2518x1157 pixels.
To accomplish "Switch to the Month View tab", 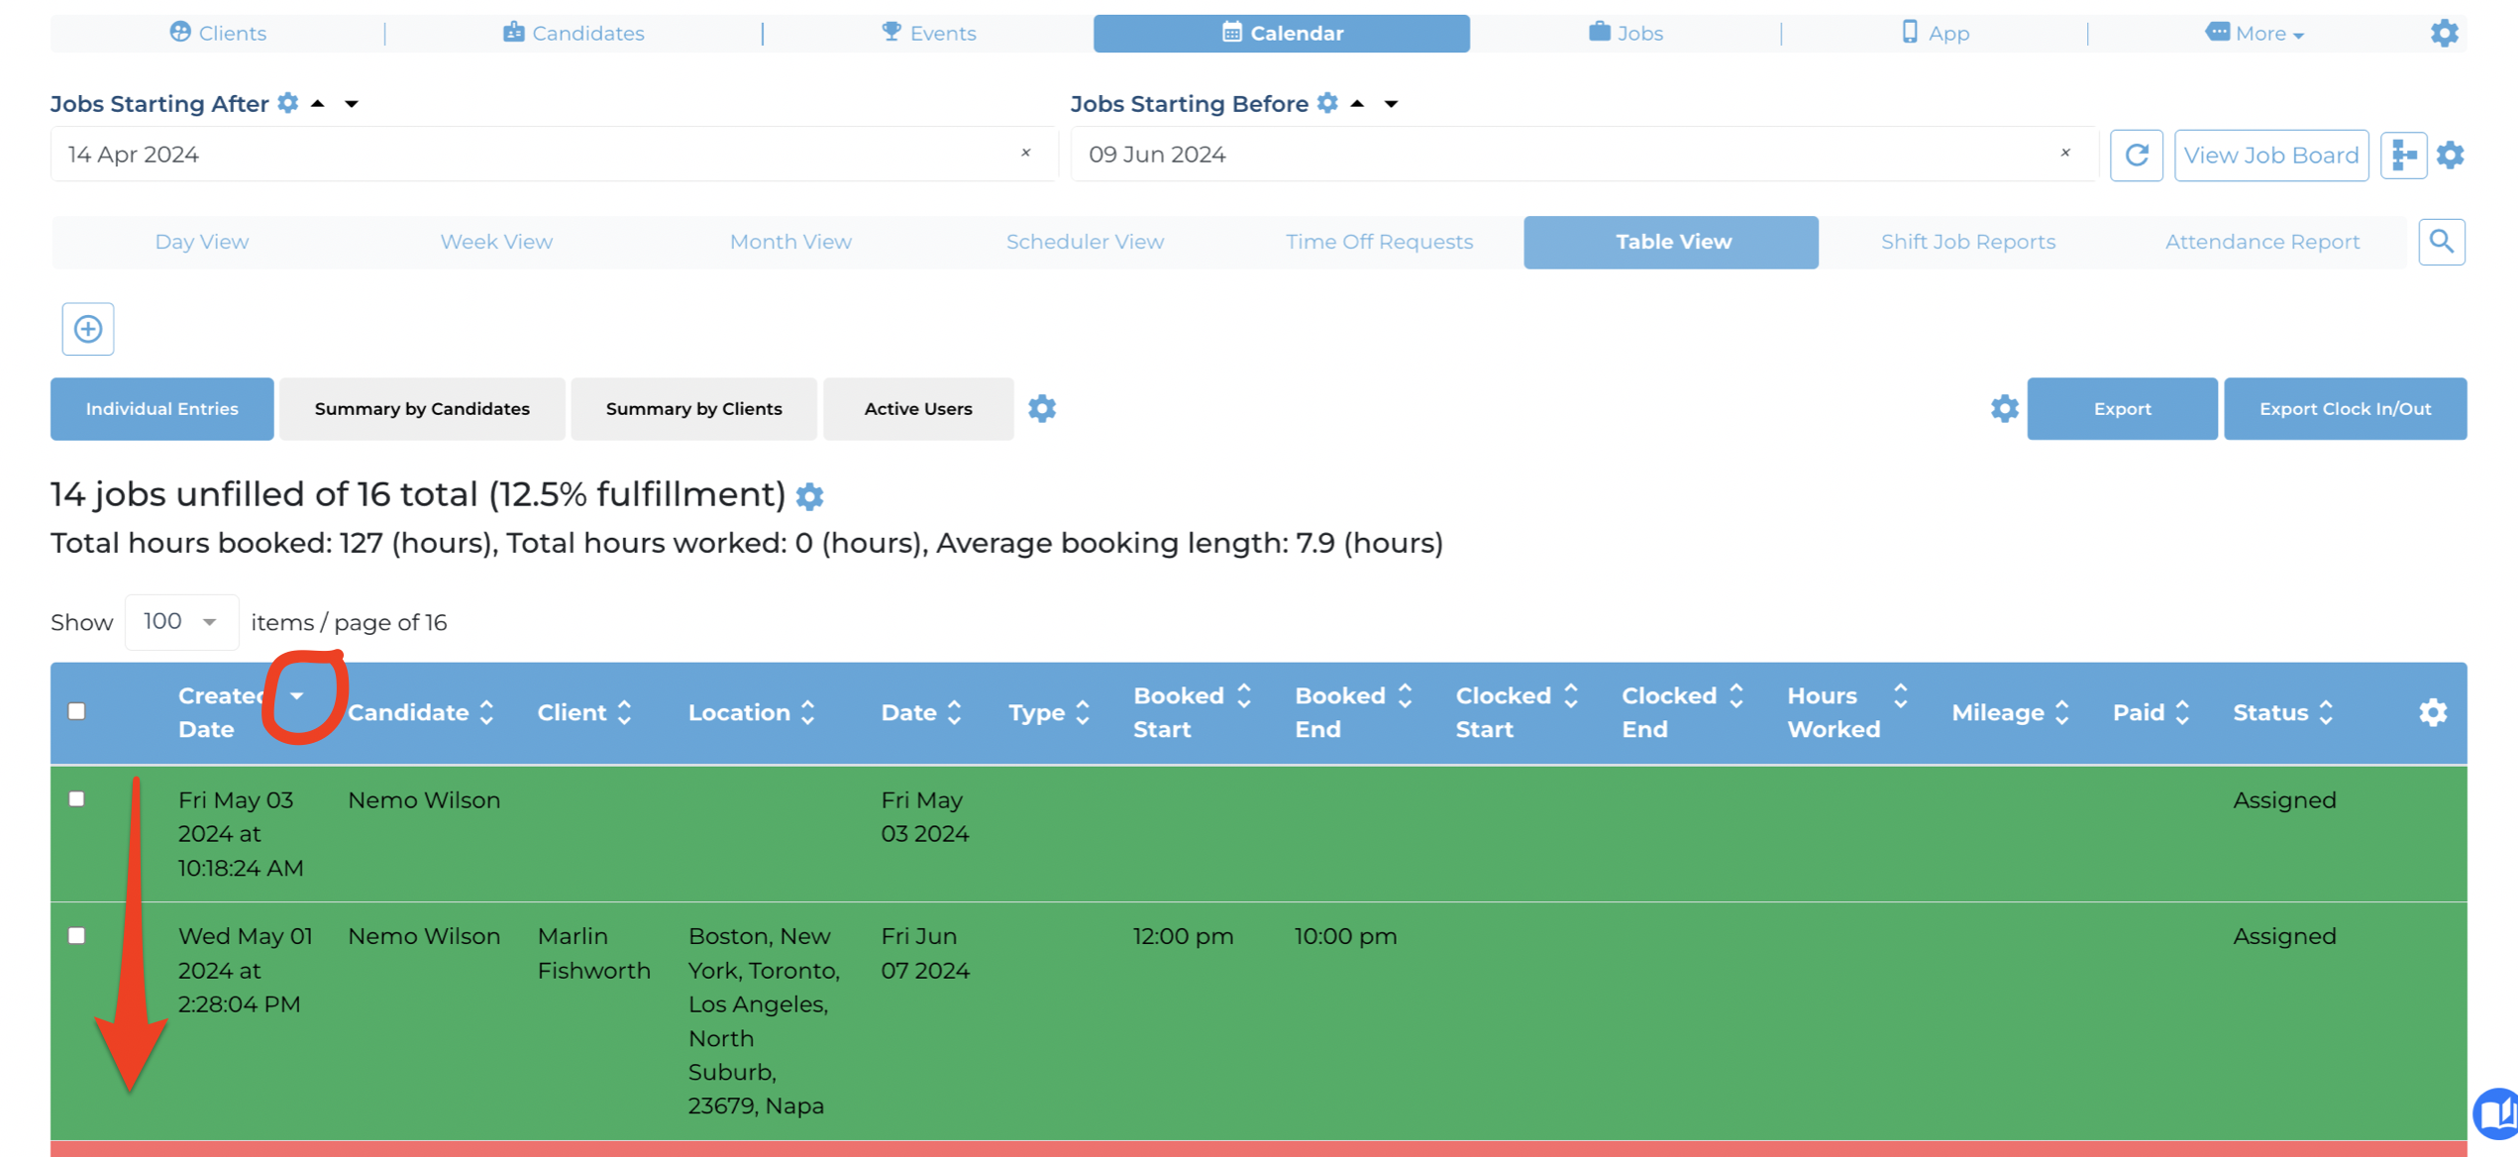I will (789, 242).
